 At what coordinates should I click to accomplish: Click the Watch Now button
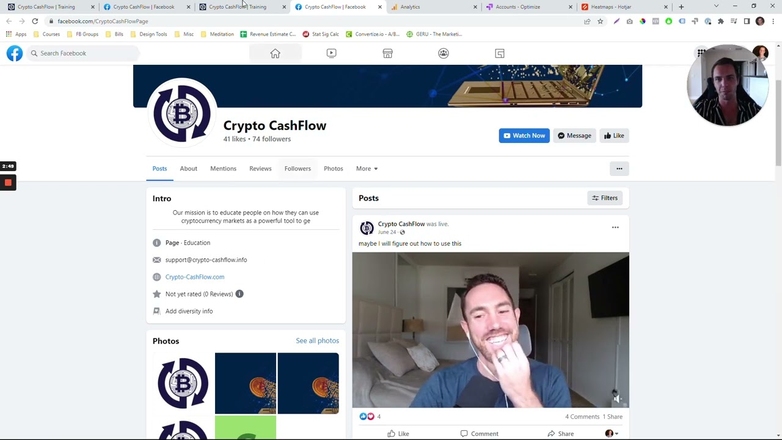pyautogui.click(x=524, y=136)
